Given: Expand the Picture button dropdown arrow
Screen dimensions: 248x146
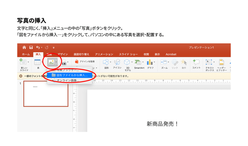Looking at the screenshot, I should click(x=56, y=62).
